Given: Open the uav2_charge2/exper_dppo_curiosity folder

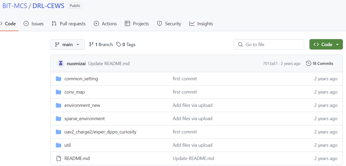Looking at the screenshot, I should click(x=100, y=132).
